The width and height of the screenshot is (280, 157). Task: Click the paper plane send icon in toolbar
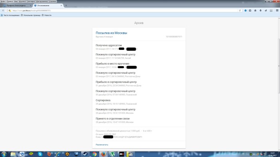click(266, 10)
